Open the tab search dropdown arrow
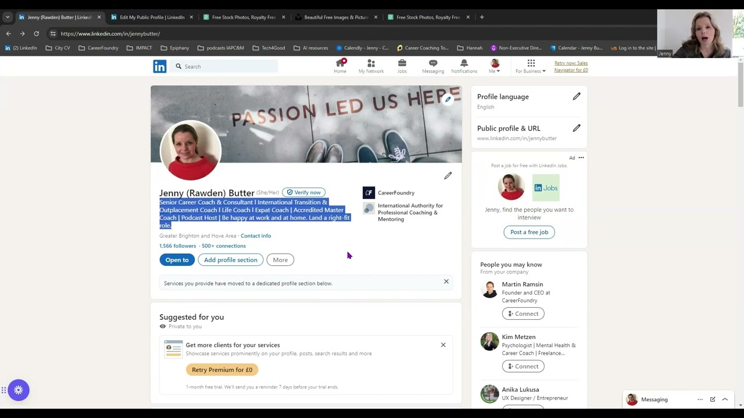 point(8,17)
